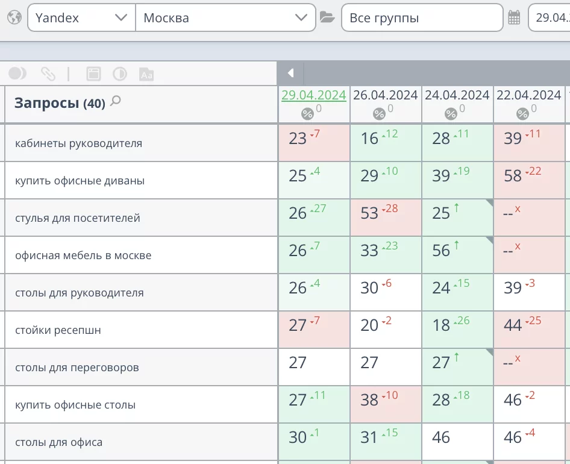The width and height of the screenshot is (570, 464).
Task: Click the date range input field
Action: click(551, 17)
